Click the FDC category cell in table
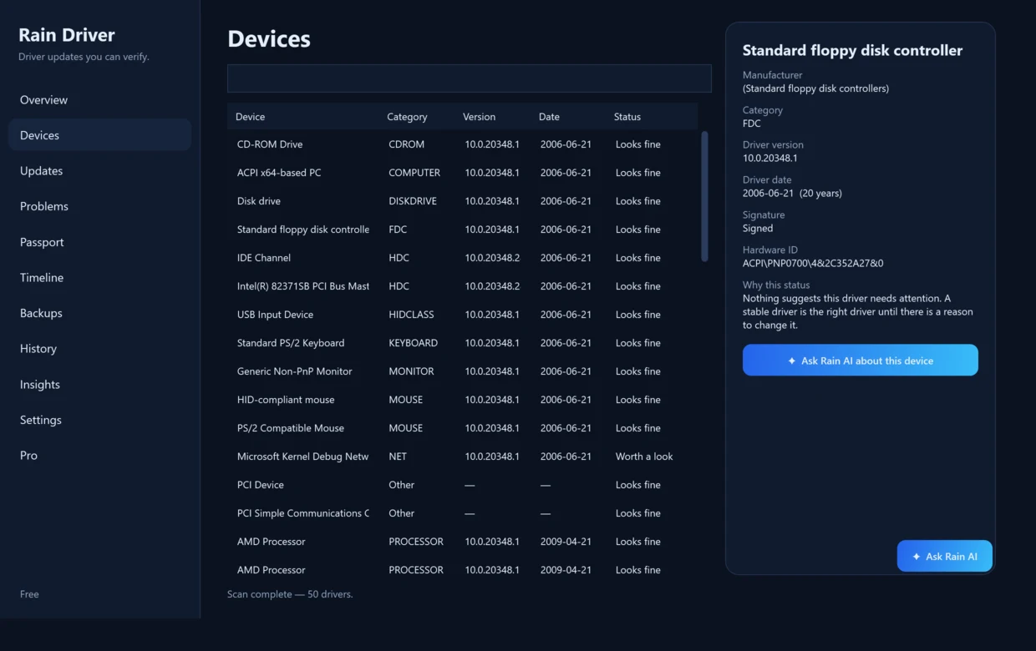1036x651 pixels. (x=399, y=230)
